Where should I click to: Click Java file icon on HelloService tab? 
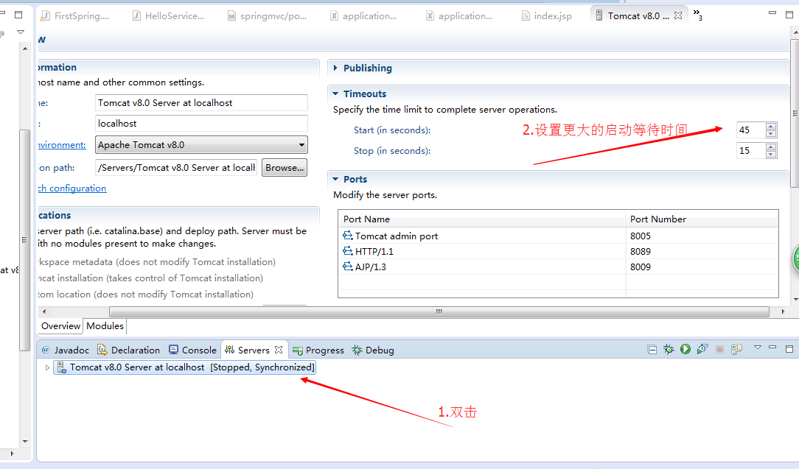(136, 15)
